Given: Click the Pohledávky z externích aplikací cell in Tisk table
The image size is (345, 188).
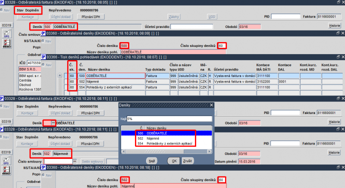Looking at the screenshot, I should point(115,87).
